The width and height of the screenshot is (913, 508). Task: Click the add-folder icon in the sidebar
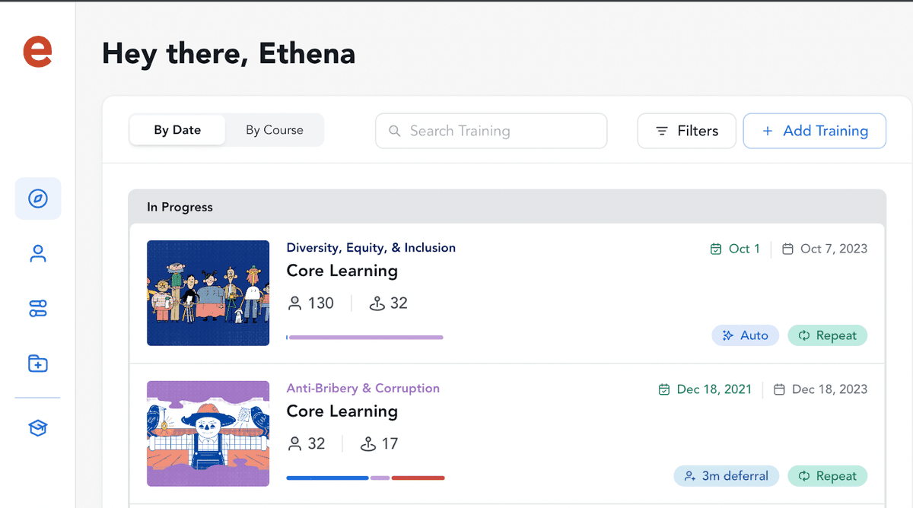pos(38,363)
